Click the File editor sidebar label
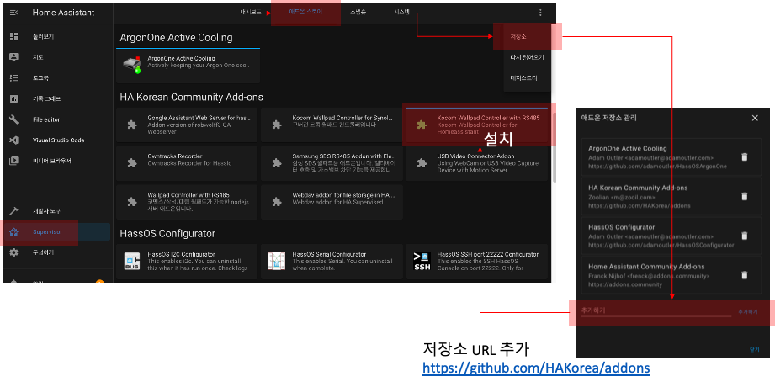Screen dimensions: 775x387 pyautogui.click(x=46, y=119)
